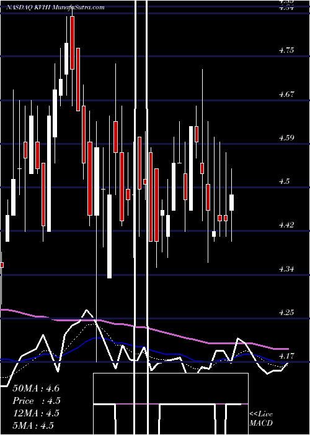Click the NASDAQ KVHI MunafaSutra.com chart title

[x=55, y=7]
